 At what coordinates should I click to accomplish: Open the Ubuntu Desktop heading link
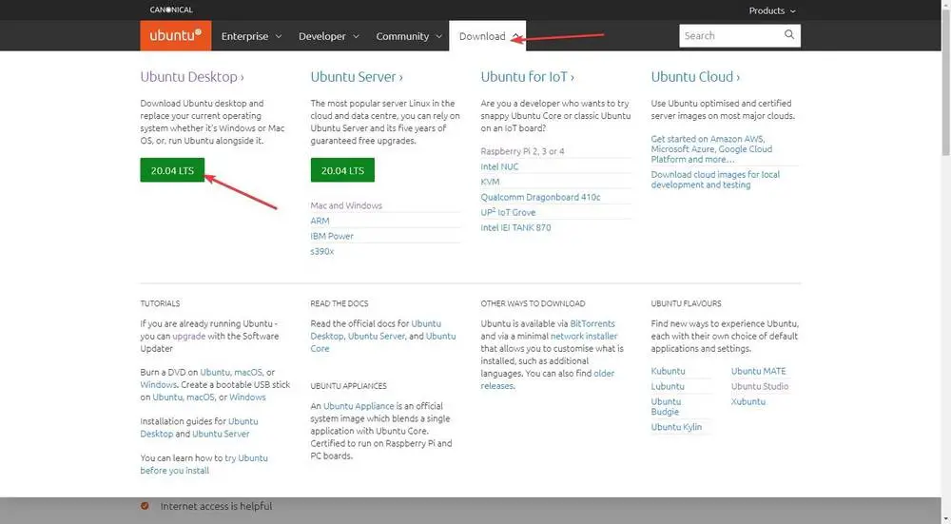pos(192,77)
